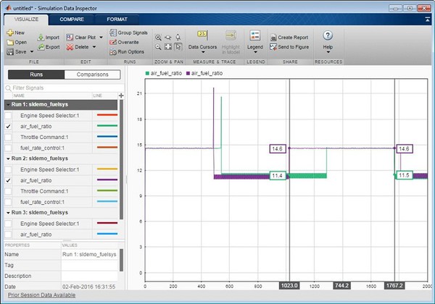Open Run Options settings
Viewport: 435px width, 304px height.
(x=114, y=52)
